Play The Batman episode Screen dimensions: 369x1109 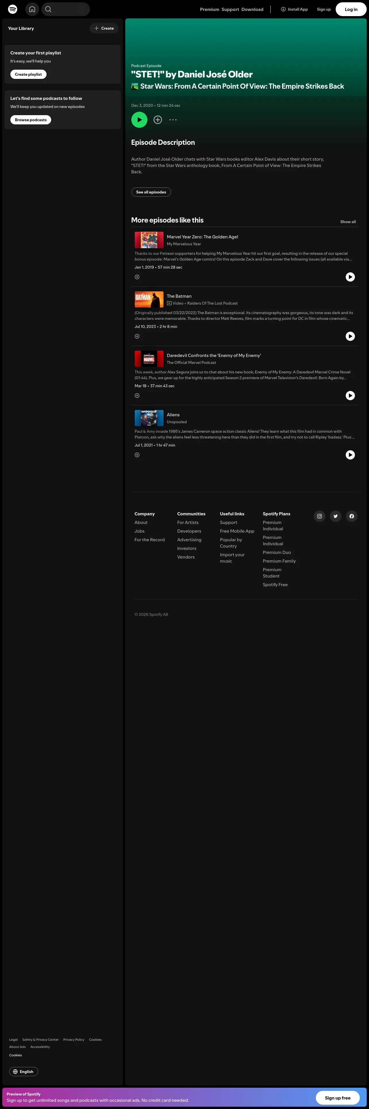(351, 336)
